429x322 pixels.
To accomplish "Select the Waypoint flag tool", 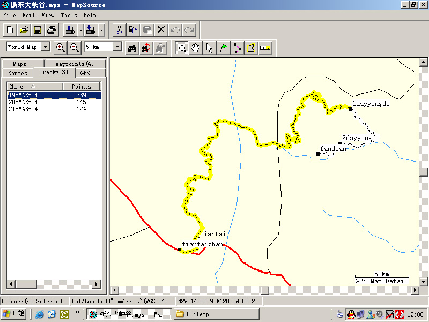I will 224,48.
